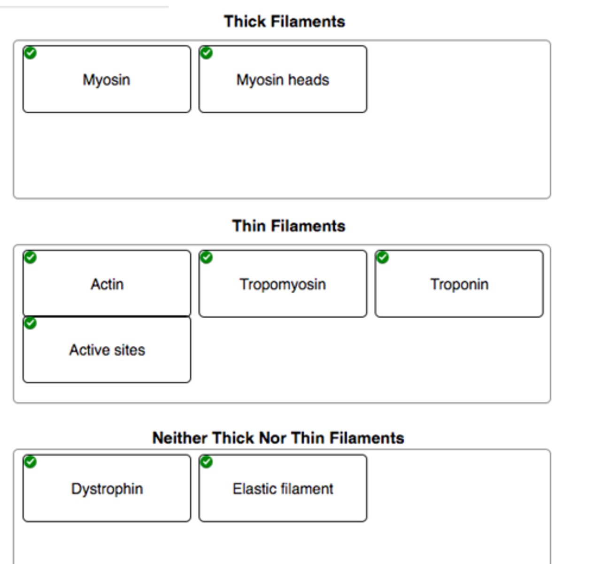
Task: Select the Elastic filament card
Action: coord(283,489)
